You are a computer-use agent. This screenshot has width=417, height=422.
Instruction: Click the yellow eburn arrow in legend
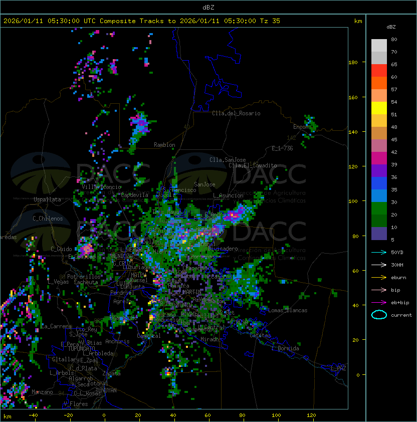click(x=379, y=278)
